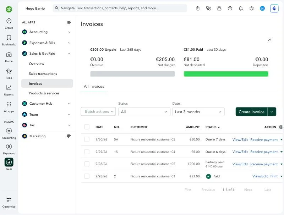Open Marketing menu item
Viewport: 284px width, 215px height.
(x=38, y=136)
